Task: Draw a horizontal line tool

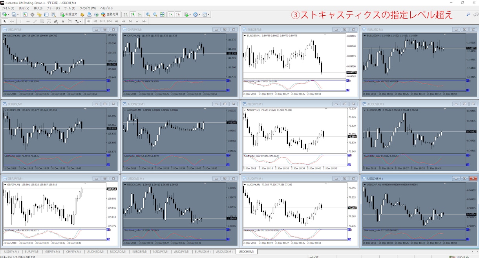Action: (x=28, y=21)
